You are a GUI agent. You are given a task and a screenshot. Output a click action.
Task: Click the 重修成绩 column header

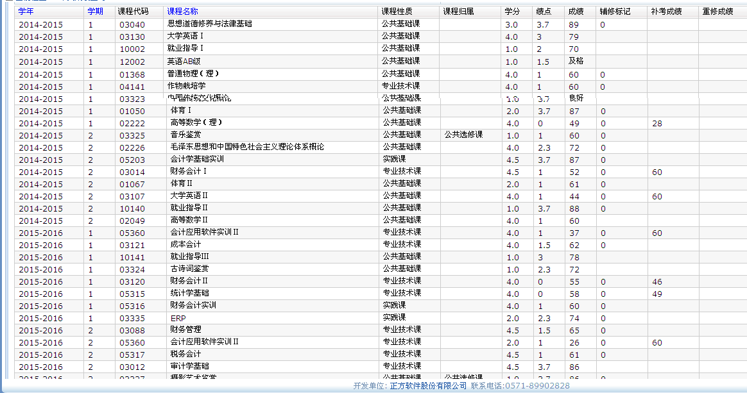(718, 12)
